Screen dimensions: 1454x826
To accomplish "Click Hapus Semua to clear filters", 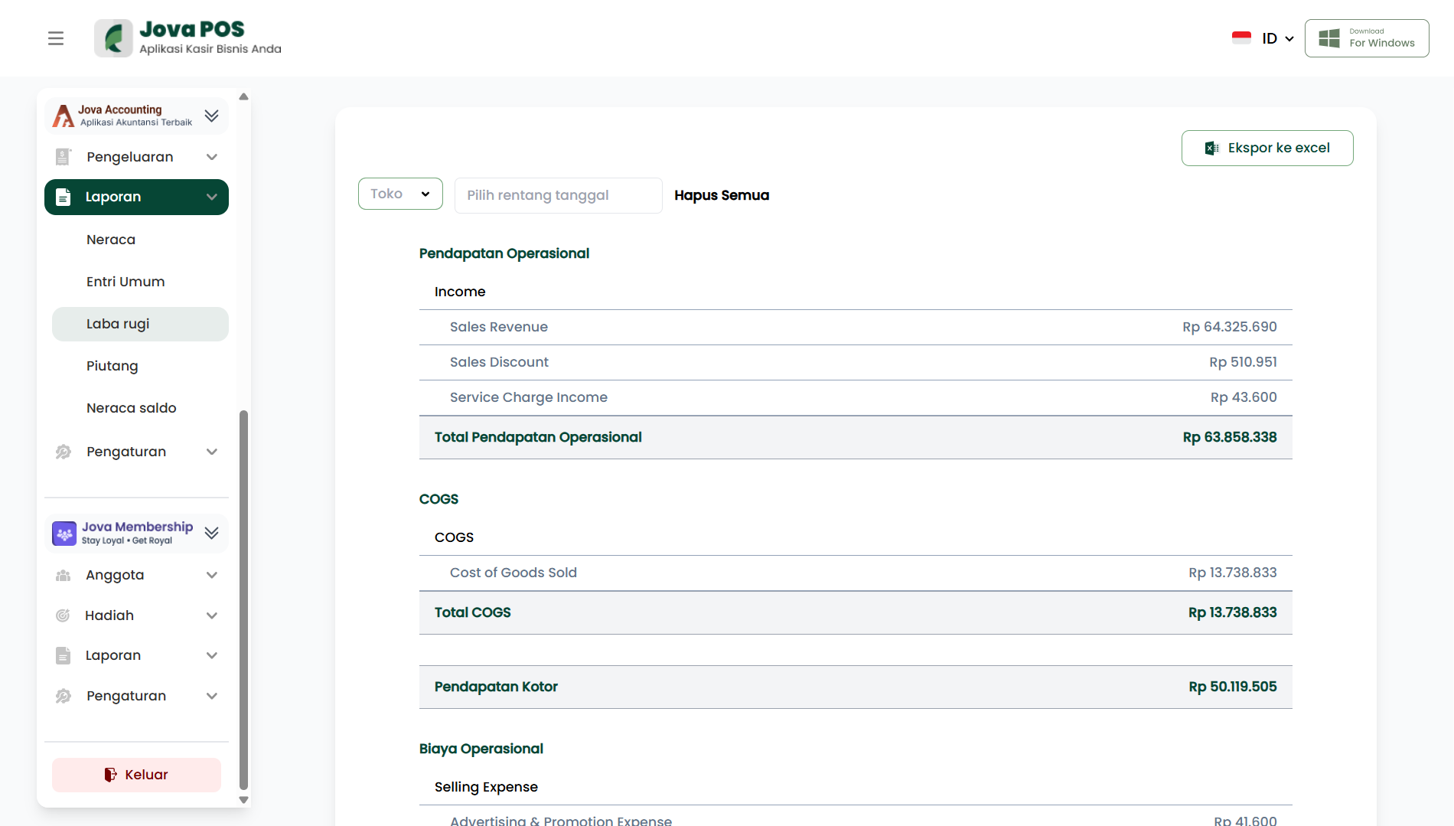I will [722, 195].
